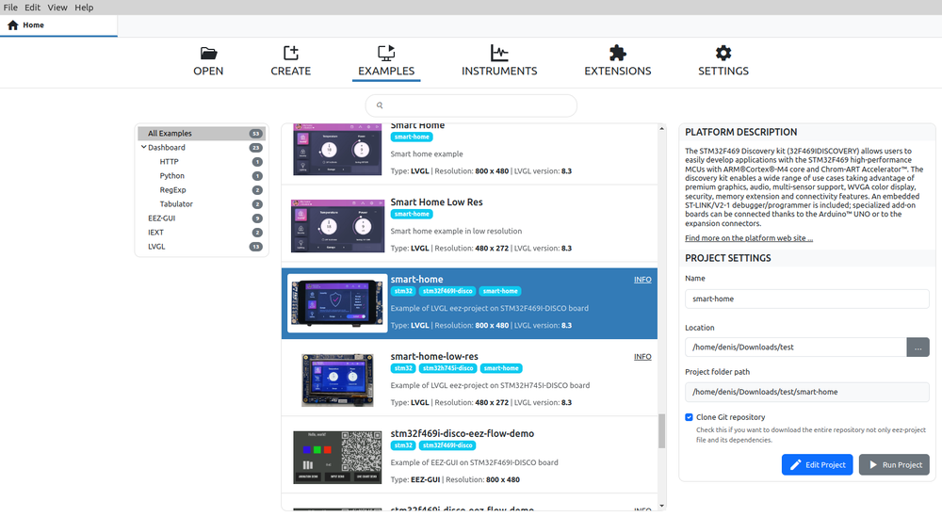This screenshot has height=517, width=942.
Task: Select All Examples category
Action: point(202,134)
